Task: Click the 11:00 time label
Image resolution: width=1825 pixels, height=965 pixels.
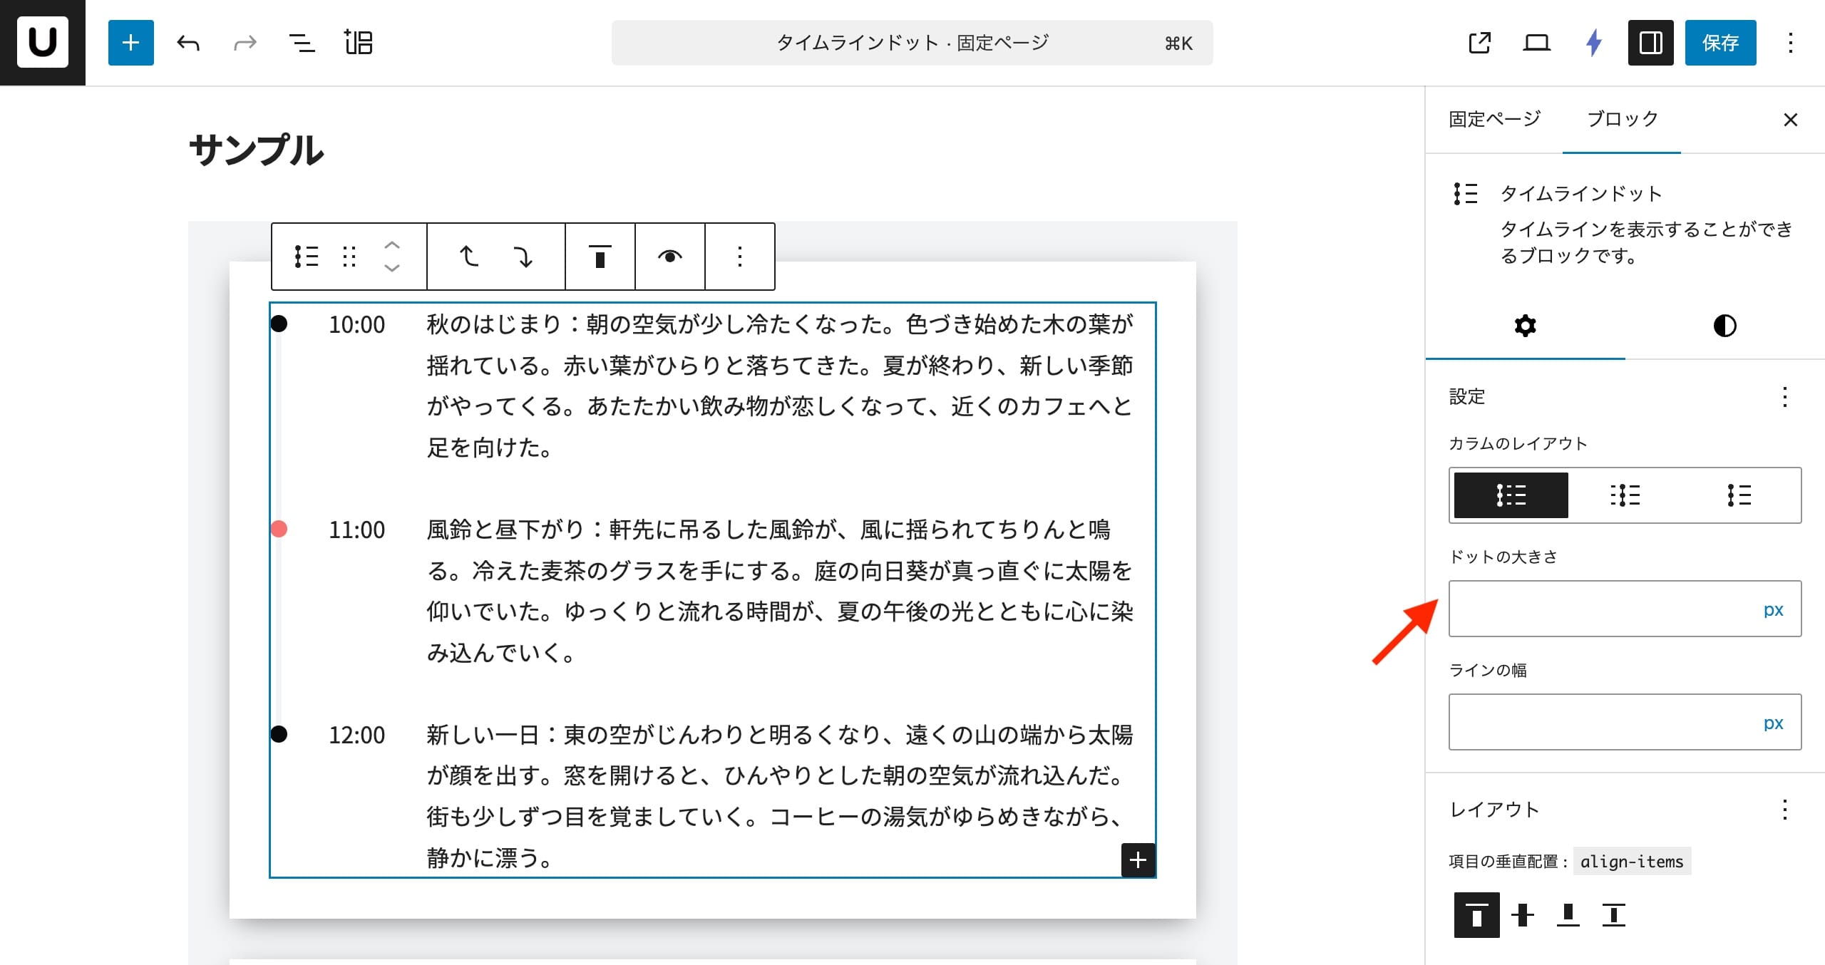Action: (356, 530)
